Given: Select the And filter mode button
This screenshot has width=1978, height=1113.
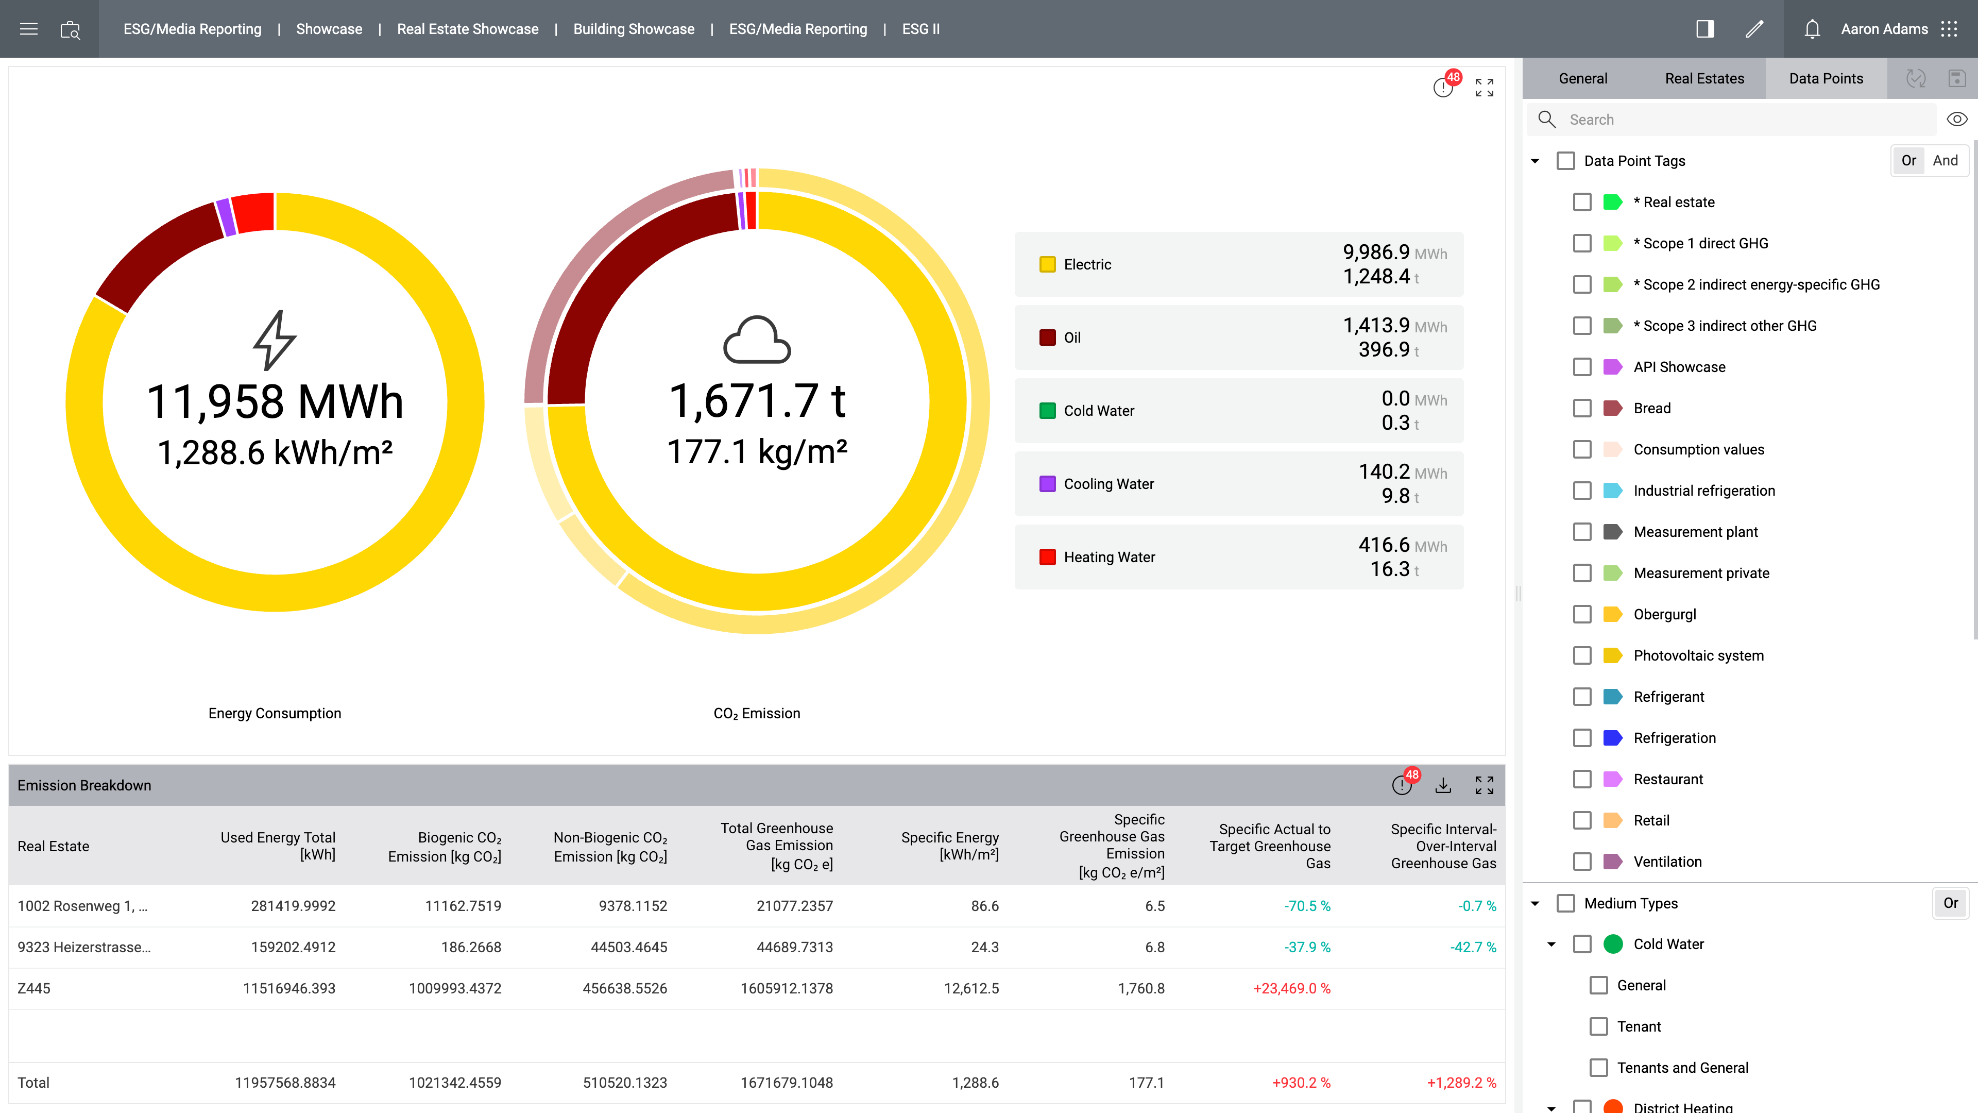Looking at the screenshot, I should pos(1945,161).
